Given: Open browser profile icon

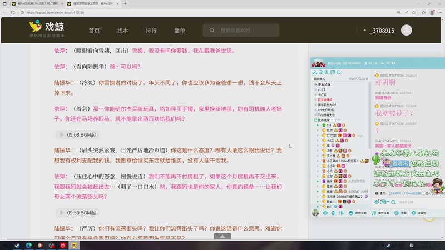Looking at the screenshot, I should [x=432, y=12].
